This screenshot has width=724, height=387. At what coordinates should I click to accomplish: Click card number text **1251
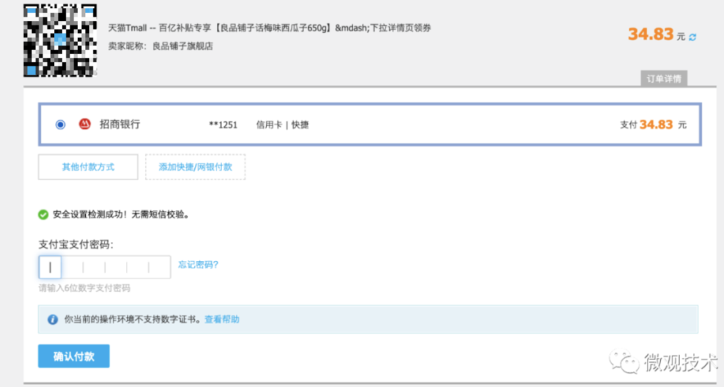[x=223, y=125]
